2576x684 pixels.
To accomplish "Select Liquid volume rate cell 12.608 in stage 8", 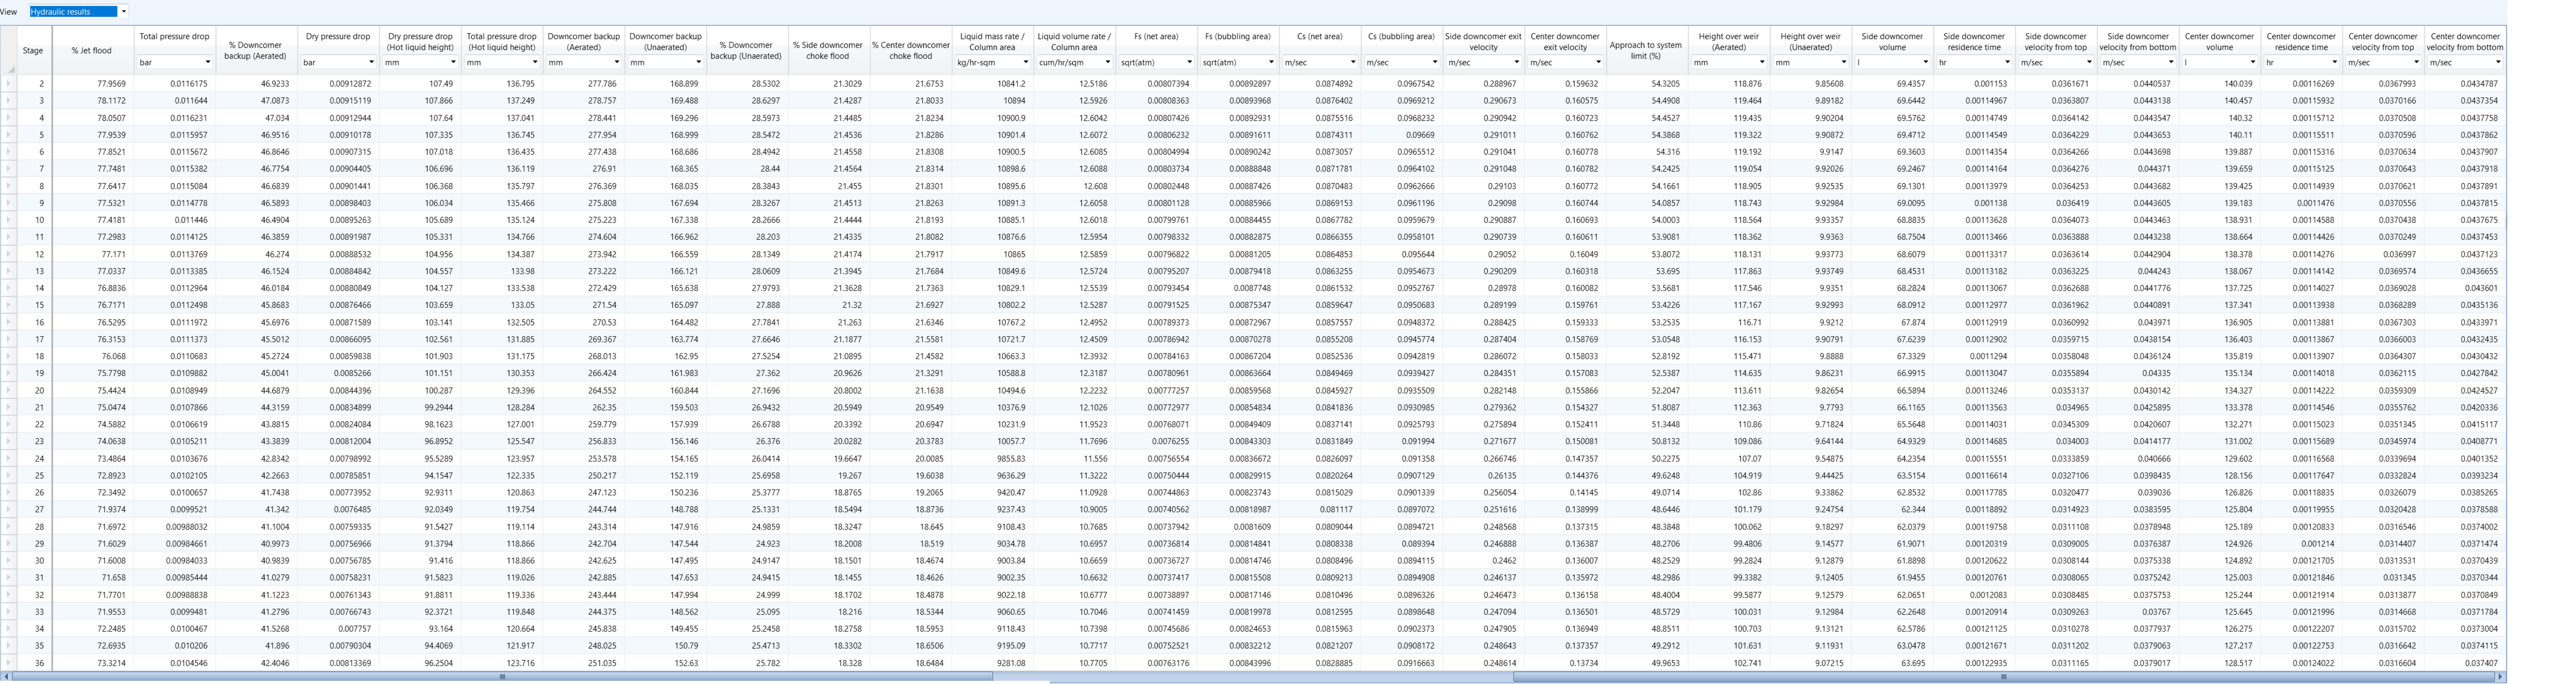I will point(1074,186).
